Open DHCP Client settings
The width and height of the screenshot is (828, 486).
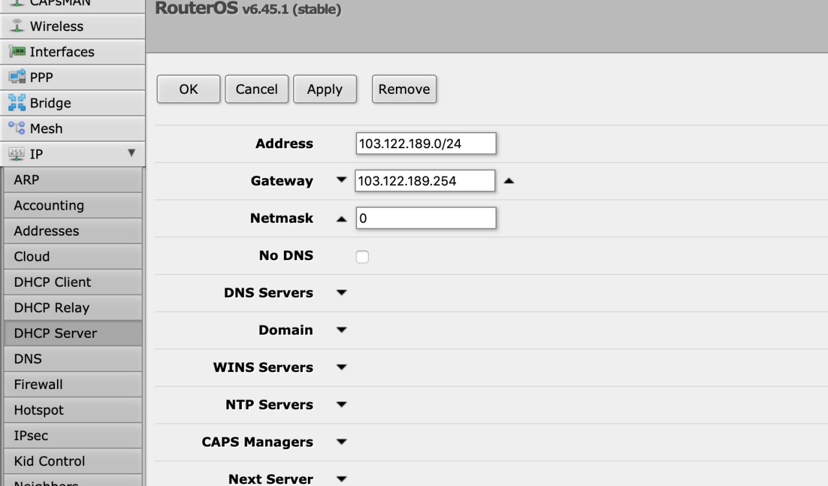[72, 282]
